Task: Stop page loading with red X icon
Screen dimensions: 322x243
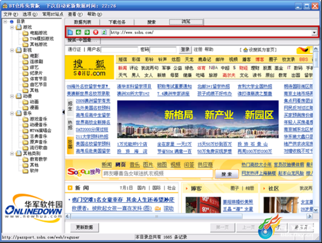Action: coord(96,32)
